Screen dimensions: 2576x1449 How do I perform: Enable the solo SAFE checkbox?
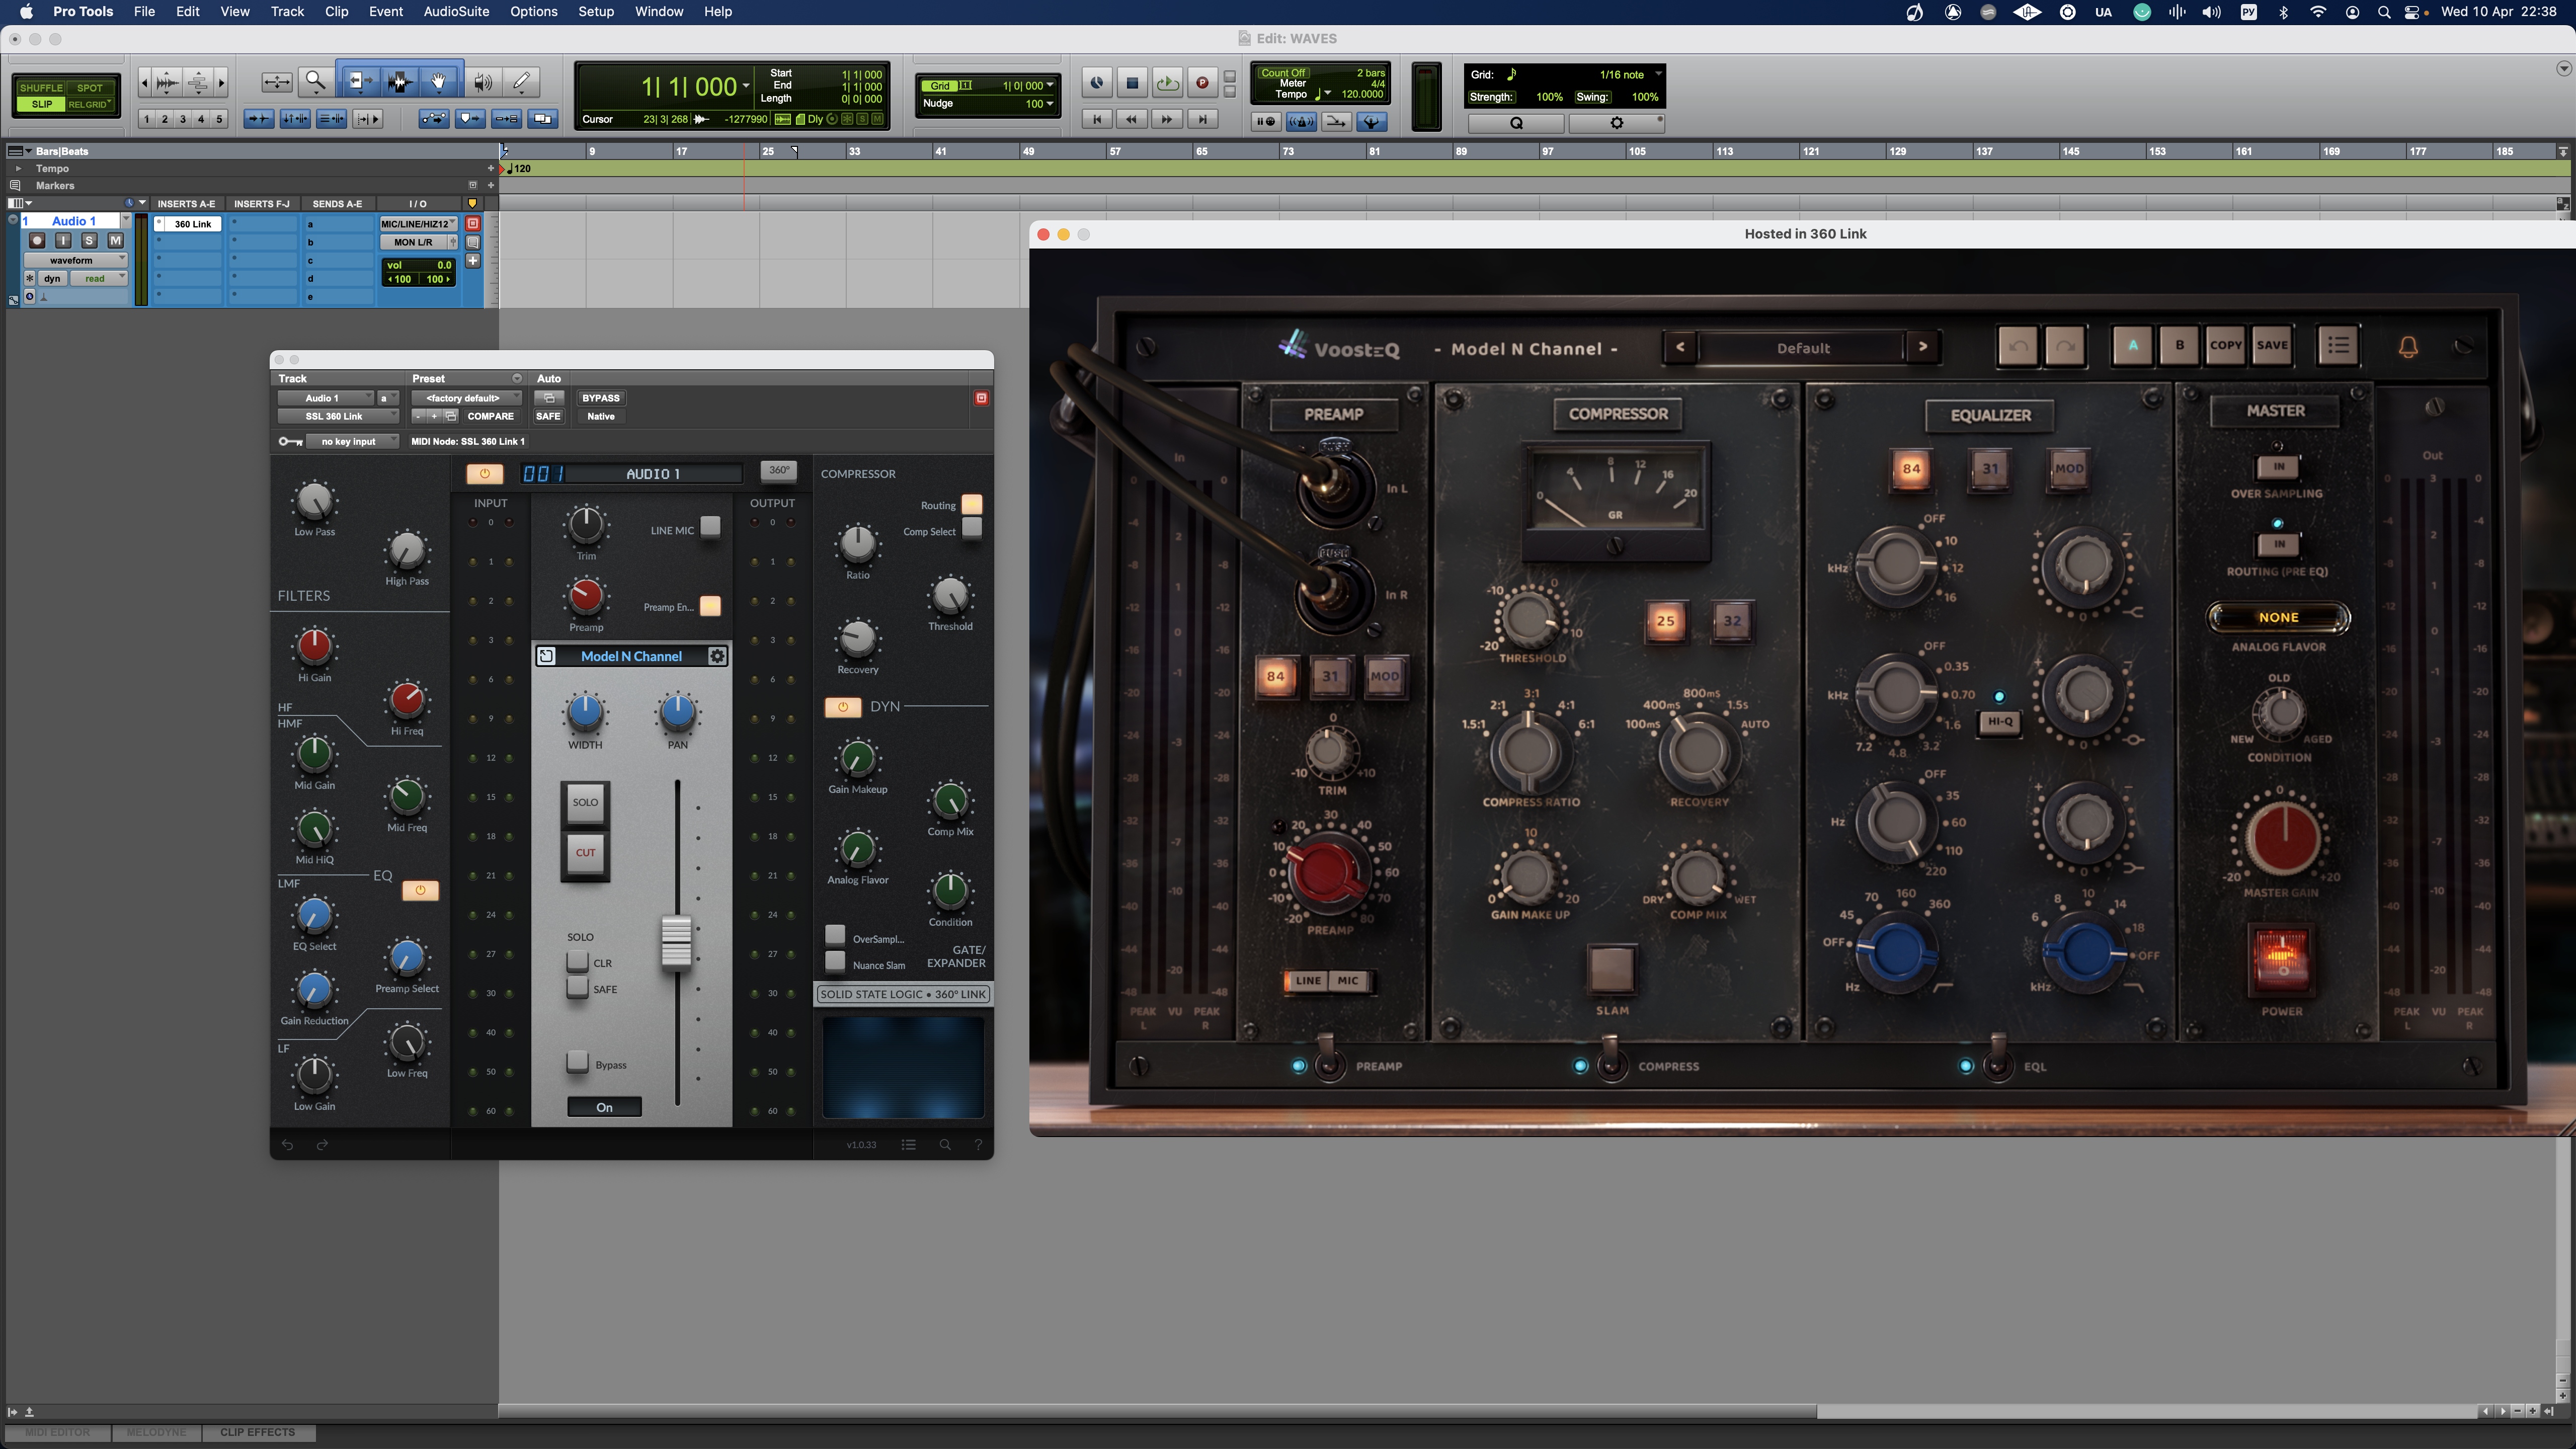click(577, 987)
